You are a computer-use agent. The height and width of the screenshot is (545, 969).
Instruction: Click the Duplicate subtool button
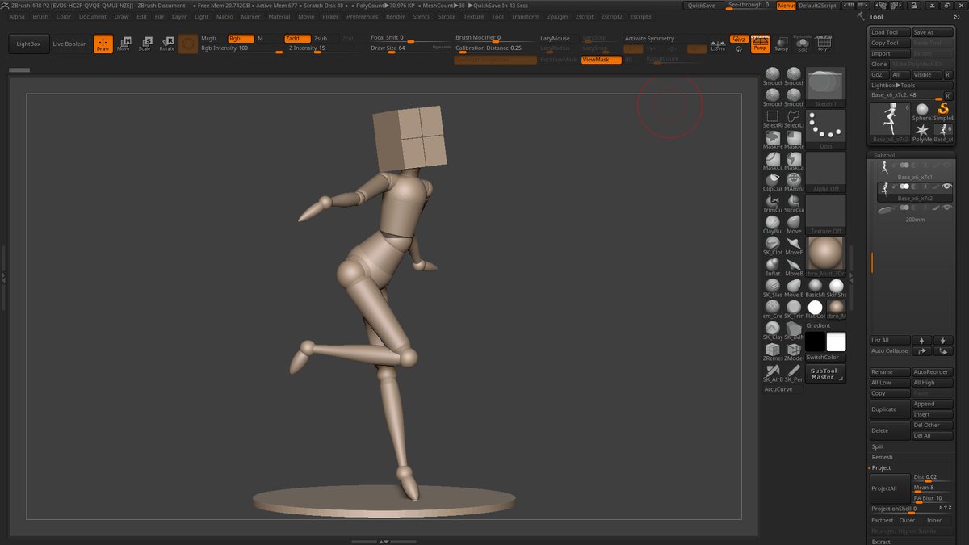pyautogui.click(x=889, y=409)
